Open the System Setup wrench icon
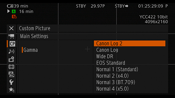175x98 pixels. pos(11,82)
